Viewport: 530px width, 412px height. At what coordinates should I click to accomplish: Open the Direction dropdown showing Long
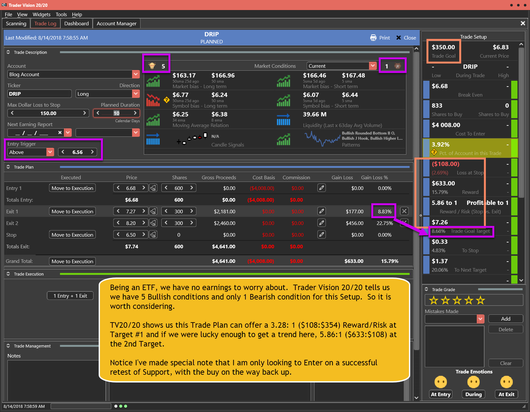point(136,94)
